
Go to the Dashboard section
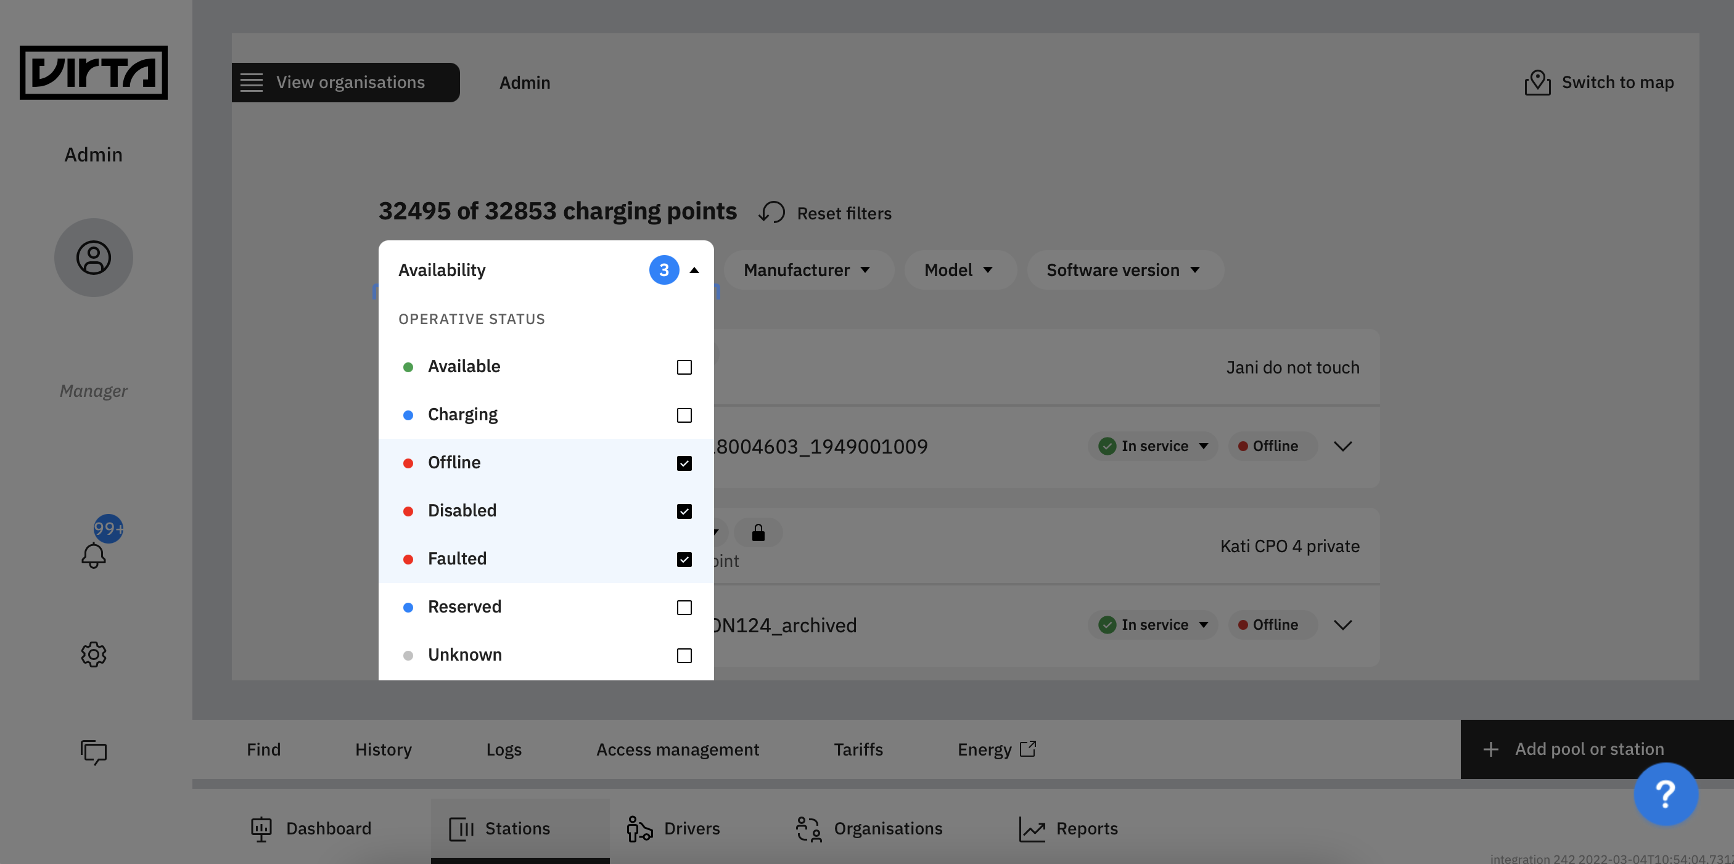click(x=311, y=828)
